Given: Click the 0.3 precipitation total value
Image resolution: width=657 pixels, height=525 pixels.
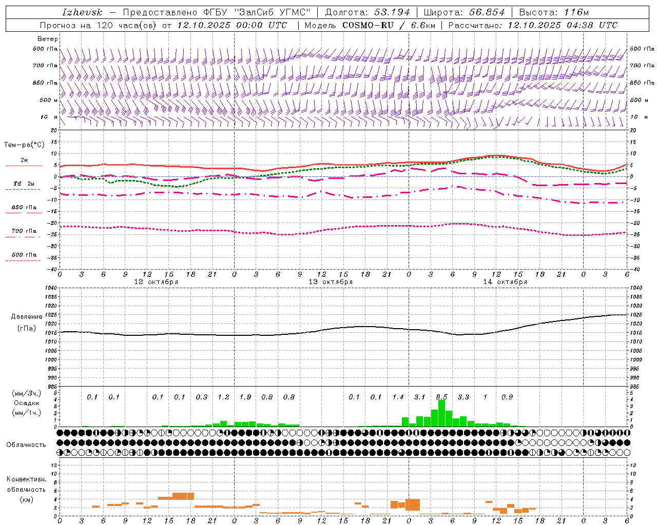Looking at the screenshot, I should pos(202,397).
